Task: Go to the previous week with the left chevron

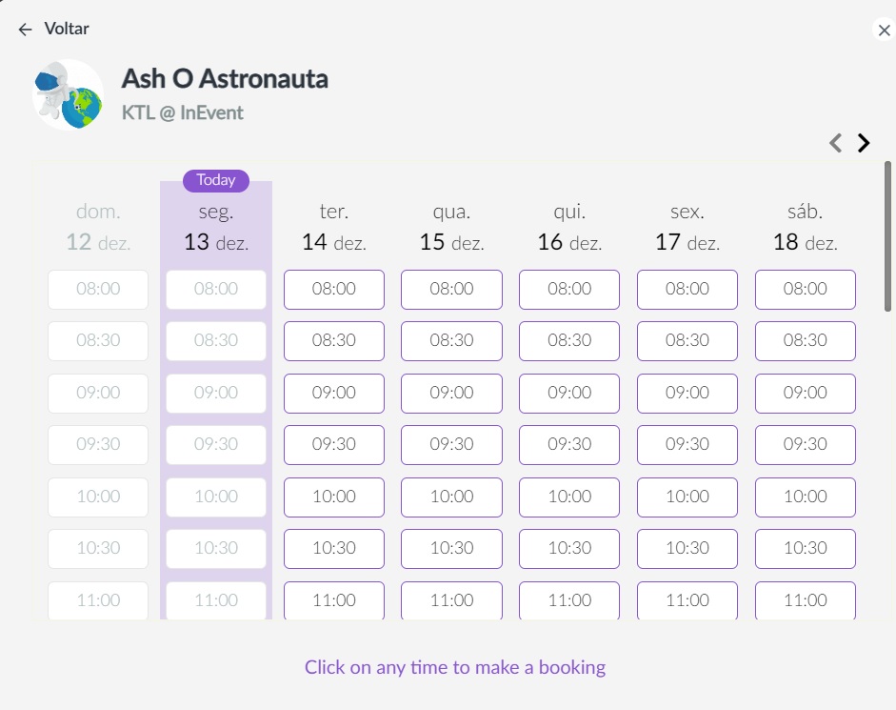Action: pyautogui.click(x=835, y=142)
